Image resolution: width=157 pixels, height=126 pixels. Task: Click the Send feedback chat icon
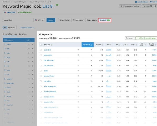click(136, 2)
